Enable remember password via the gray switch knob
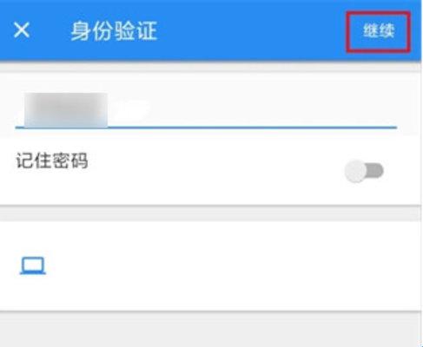Screen dimensions: 423x347 point(355,171)
